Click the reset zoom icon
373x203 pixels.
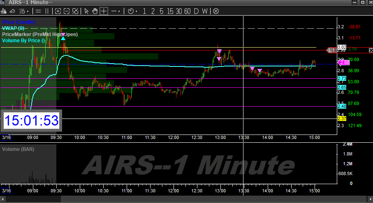point(75,11)
